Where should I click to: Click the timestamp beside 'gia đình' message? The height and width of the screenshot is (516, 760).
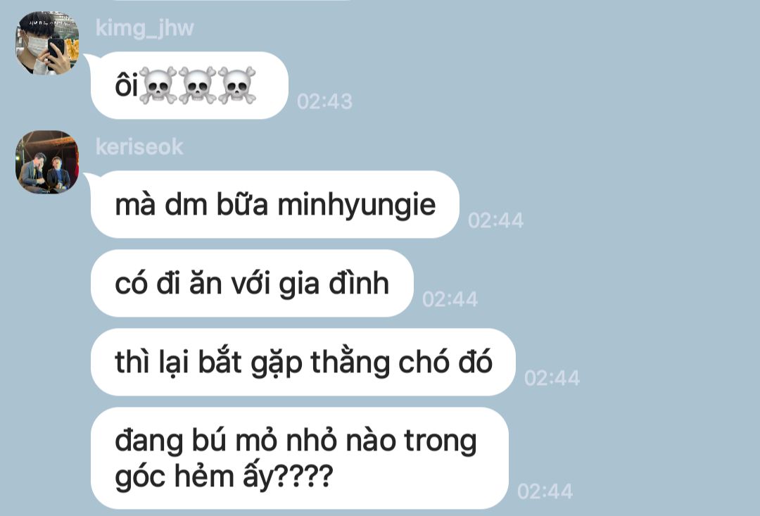[450, 299]
